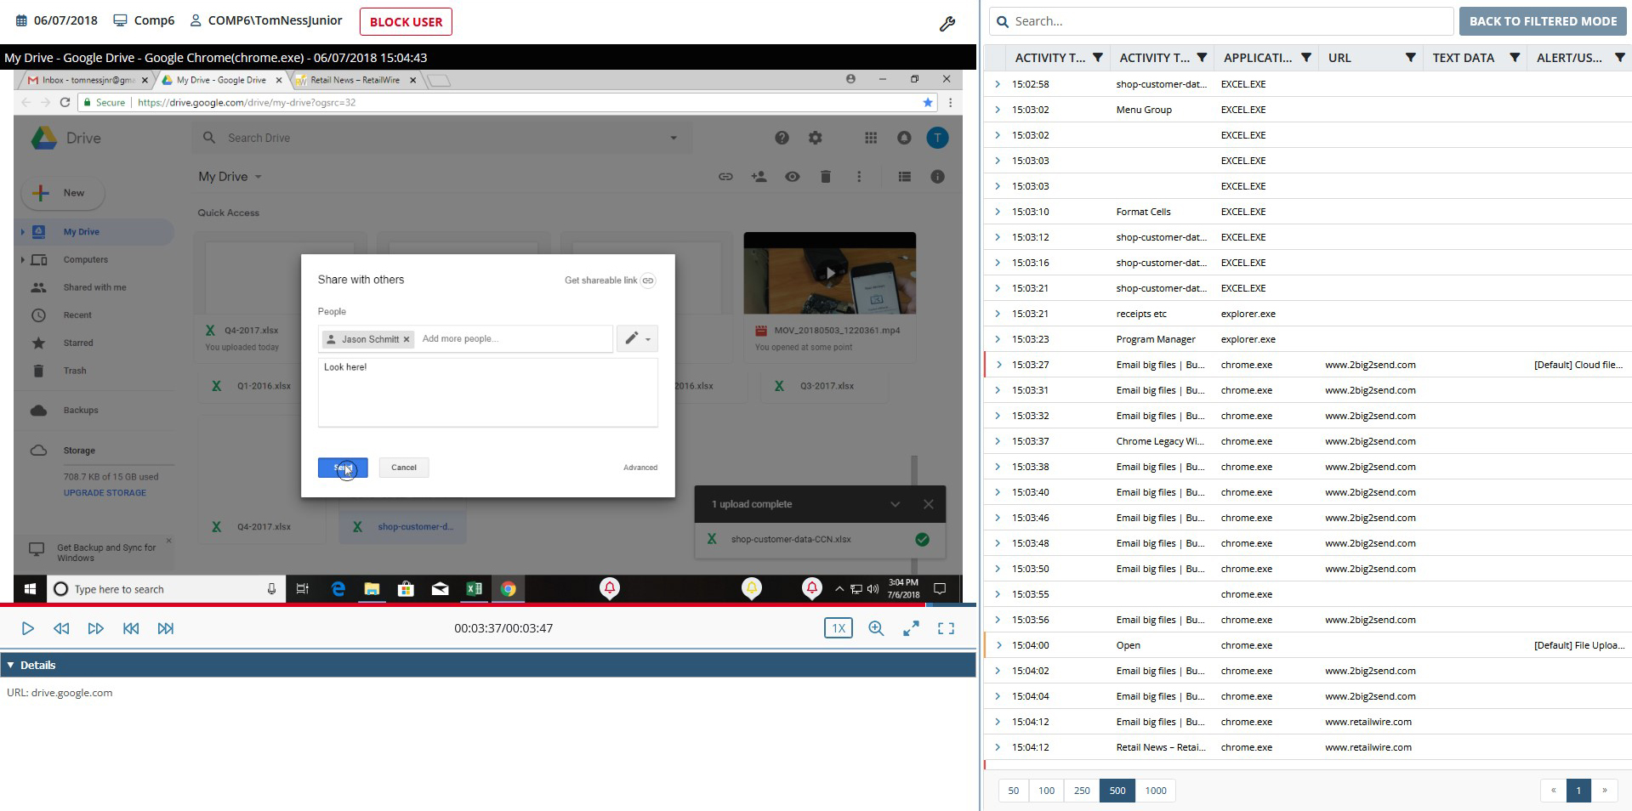
Task: Click the BLOCK USER button
Action: [406, 21]
